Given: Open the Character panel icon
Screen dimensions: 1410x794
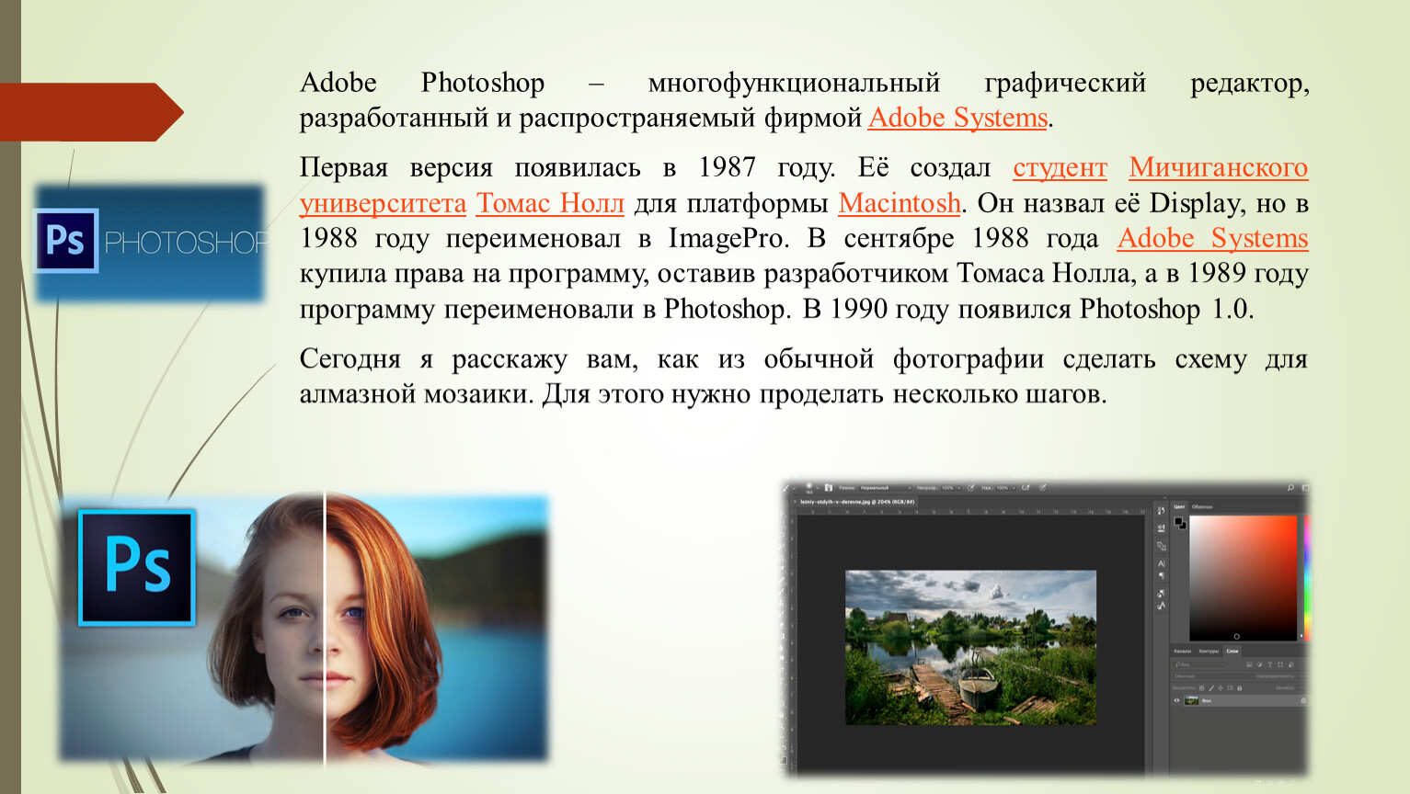Looking at the screenshot, I should click(x=1161, y=563).
